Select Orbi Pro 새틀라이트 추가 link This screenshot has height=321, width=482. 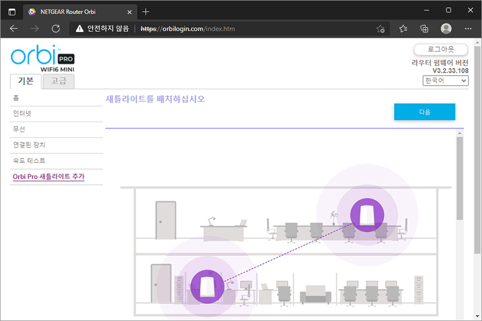coord(49,176)
